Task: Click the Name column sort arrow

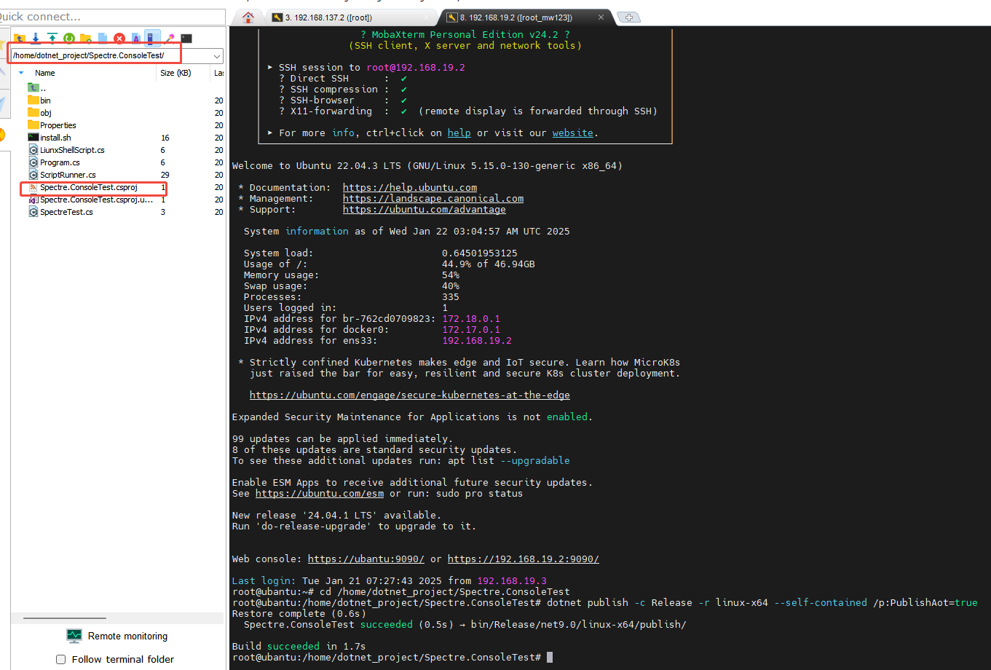Action: pyautogui.click(x=21, y=73)
